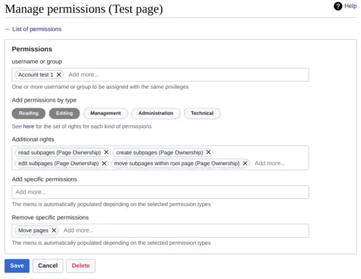
Task: Remove move subpages within root page chip
Action: click(x=245, y=163)
